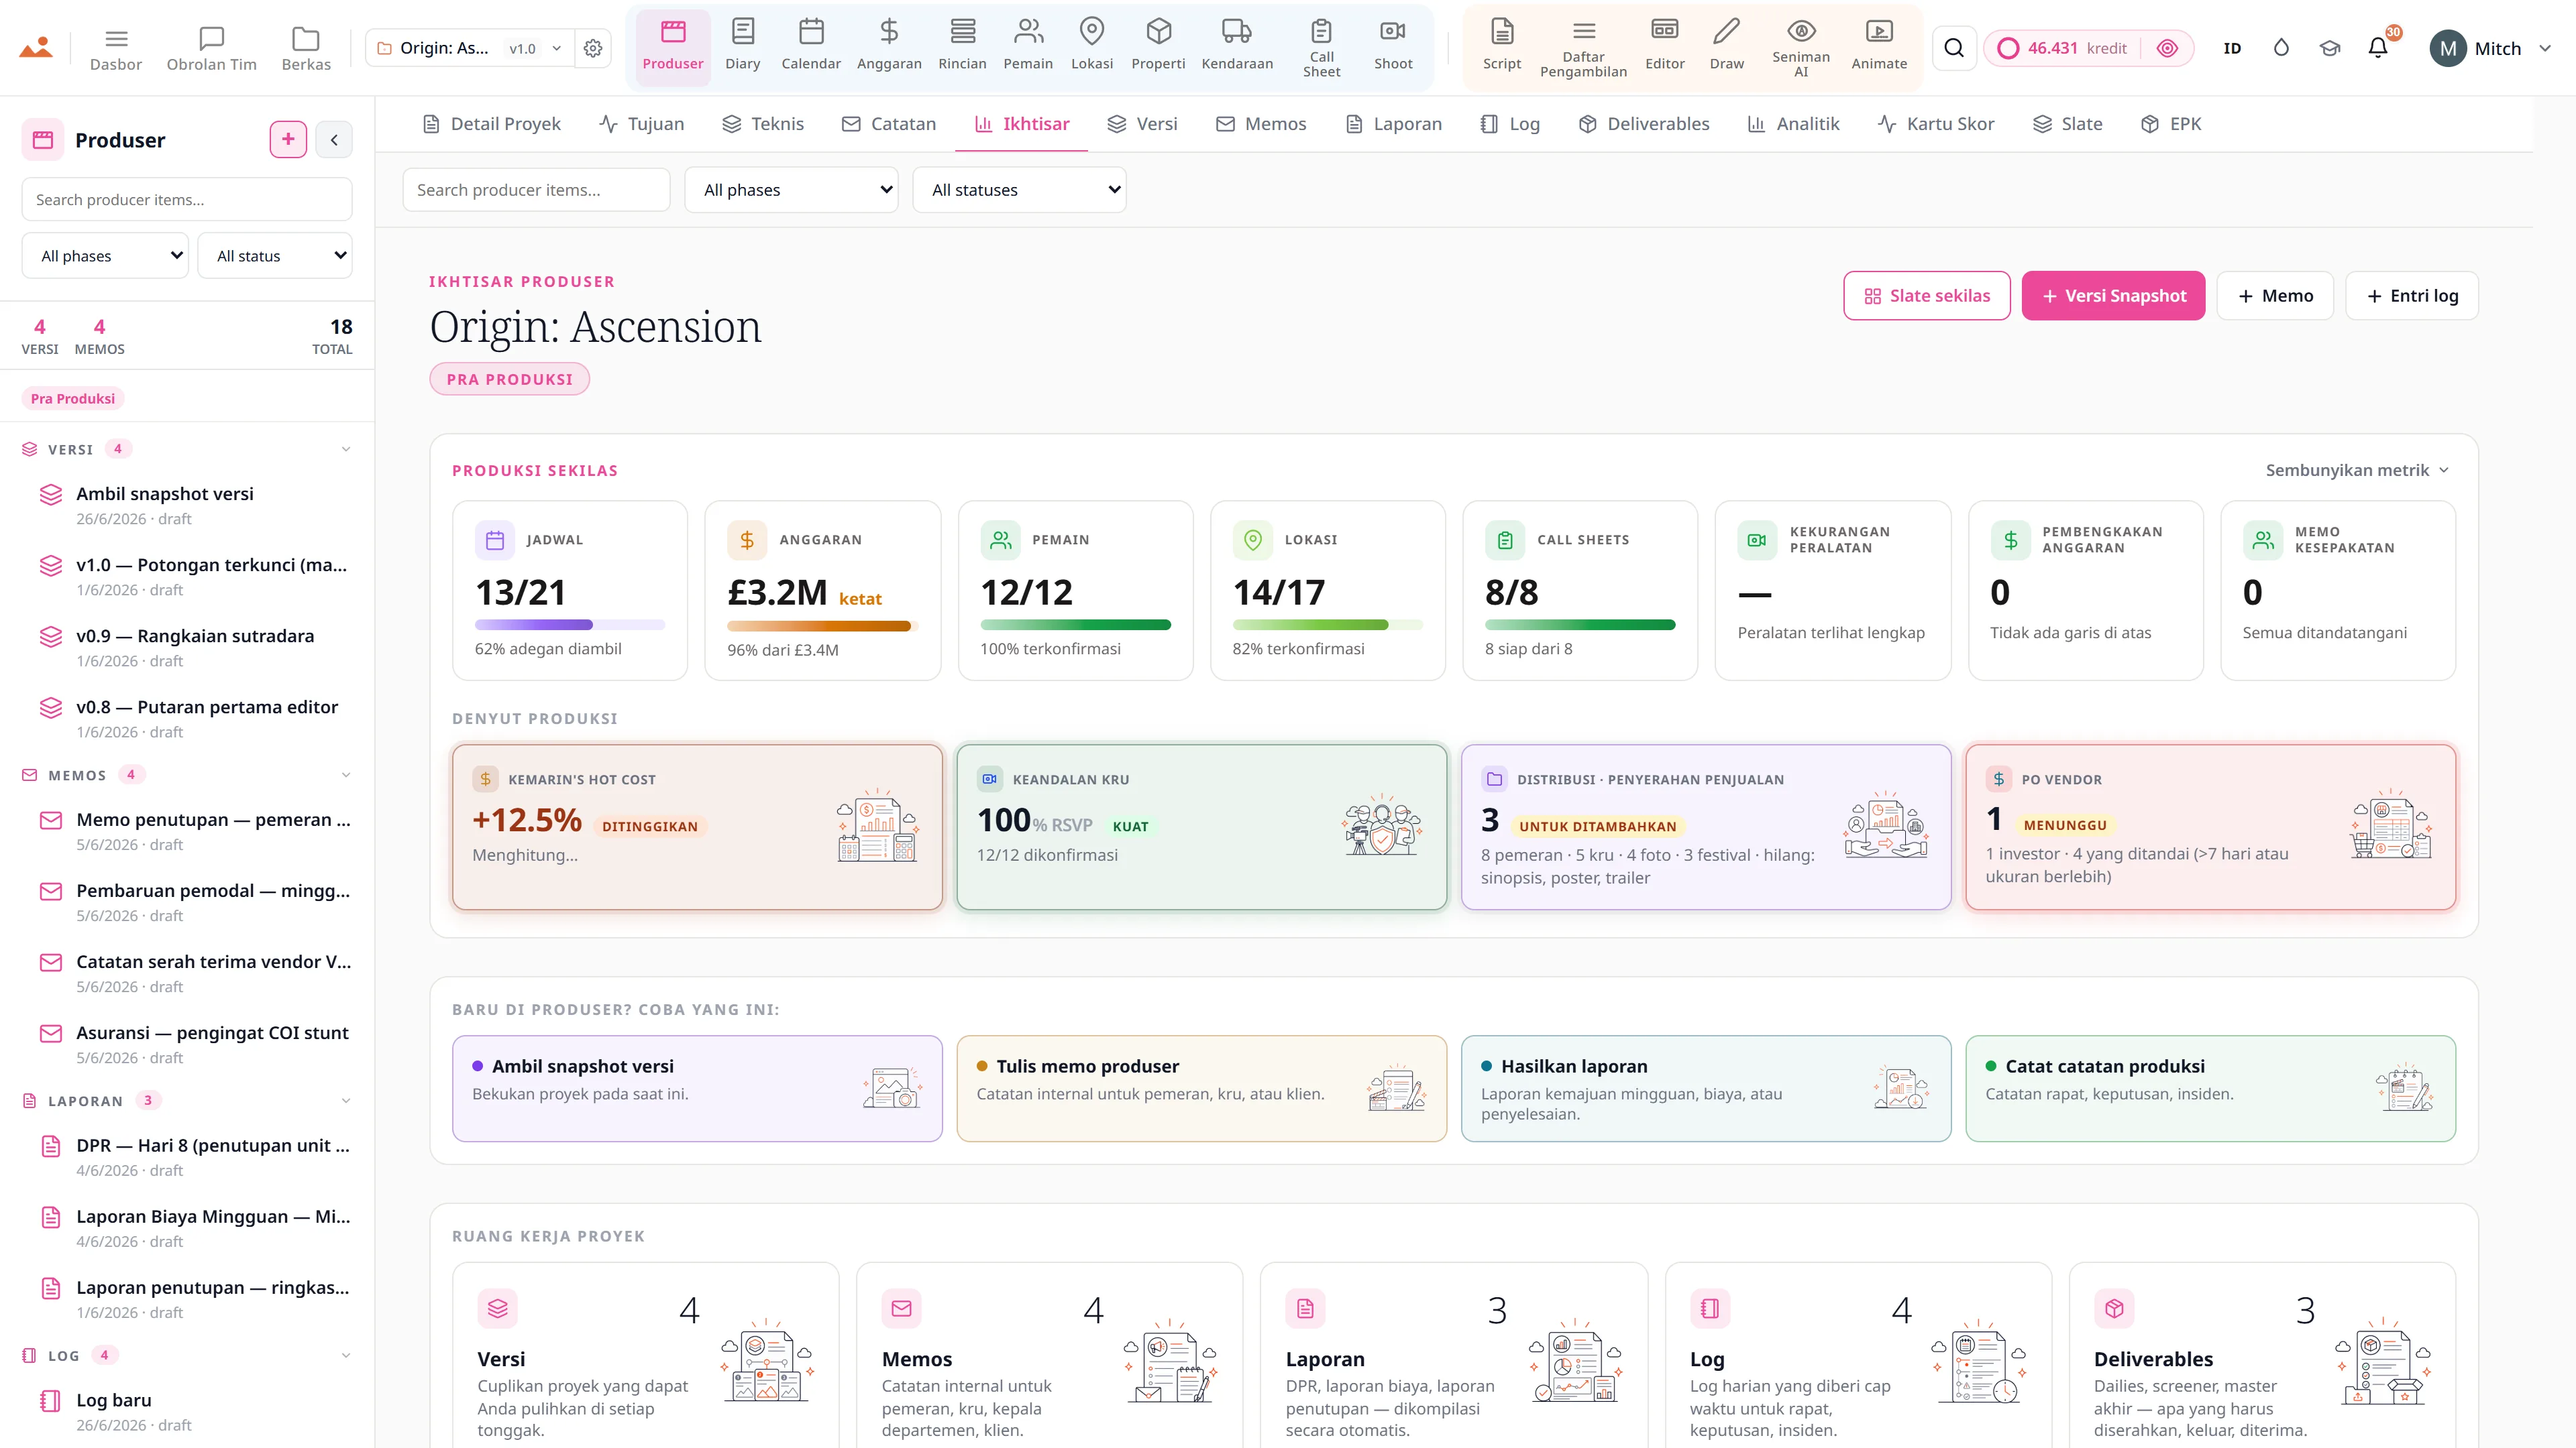
Task: Switch to Catatan tab
Action: click(x=889, y=124)
